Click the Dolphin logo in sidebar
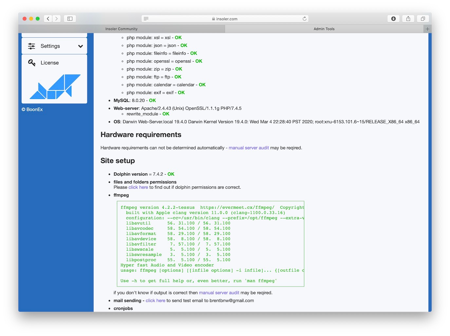The image size is (450, 336). click(55, 87)
